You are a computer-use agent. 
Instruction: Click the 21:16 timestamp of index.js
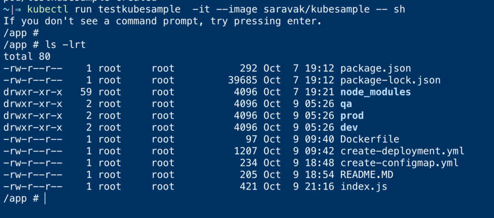(319, 187)
